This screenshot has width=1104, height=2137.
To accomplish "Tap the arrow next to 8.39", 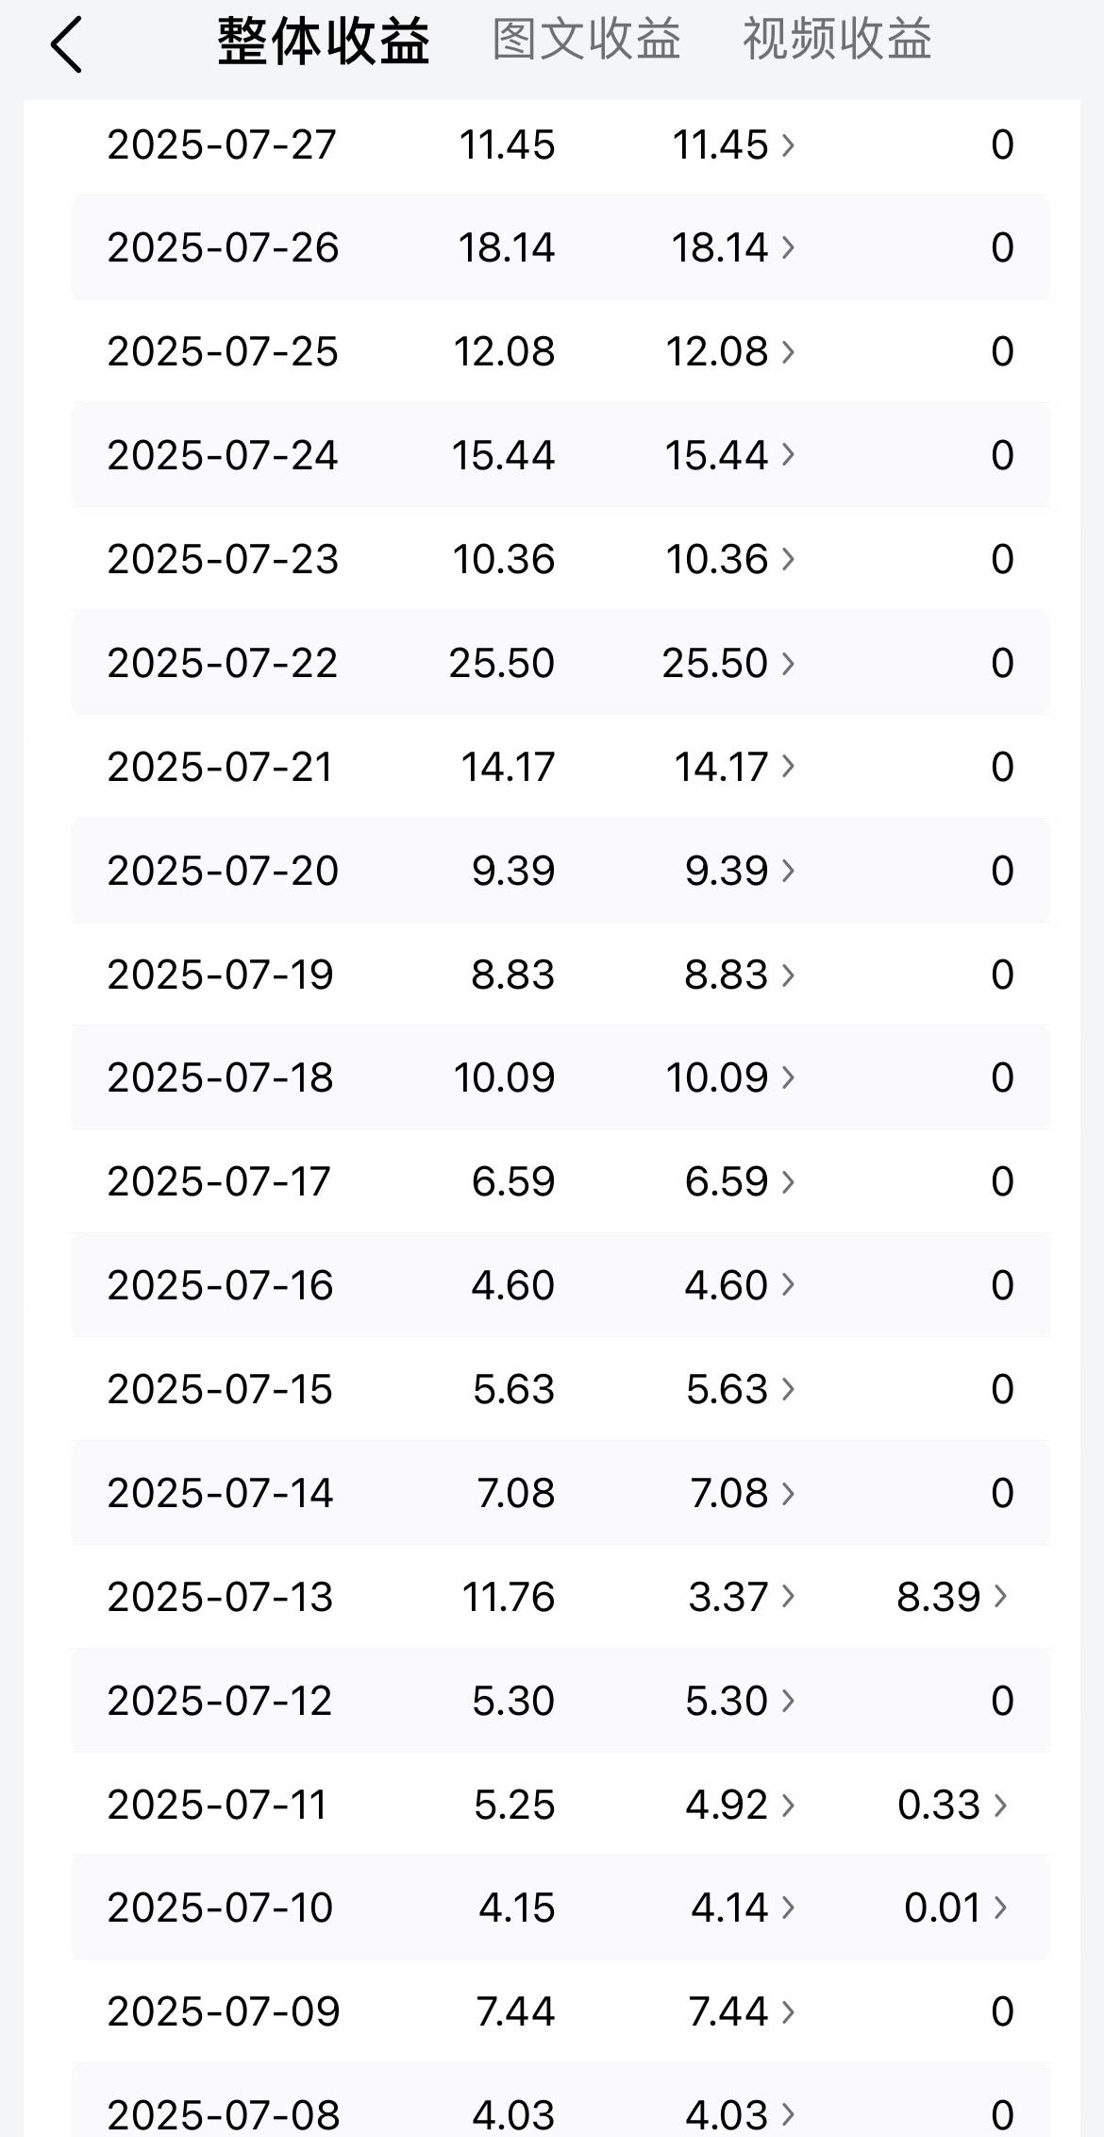I will (x=1001, y=1596).
